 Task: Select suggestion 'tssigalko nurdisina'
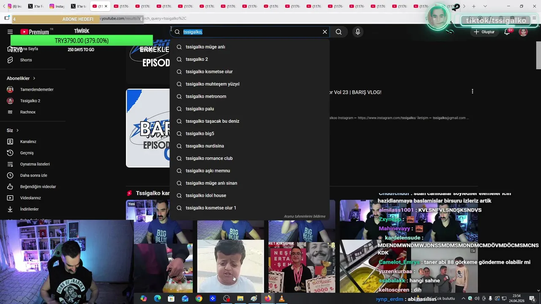(x=249, y=146)
